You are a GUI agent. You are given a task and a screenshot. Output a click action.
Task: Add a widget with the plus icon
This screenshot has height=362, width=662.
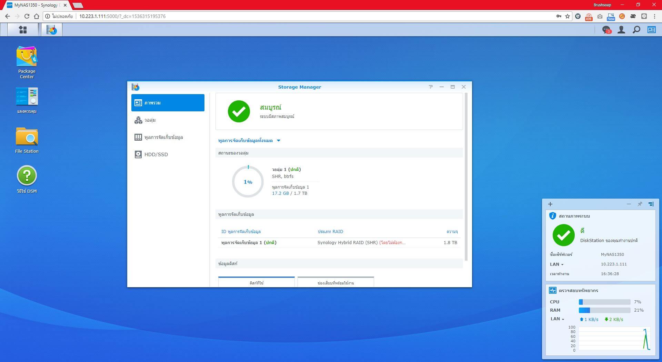coord(550,204)
